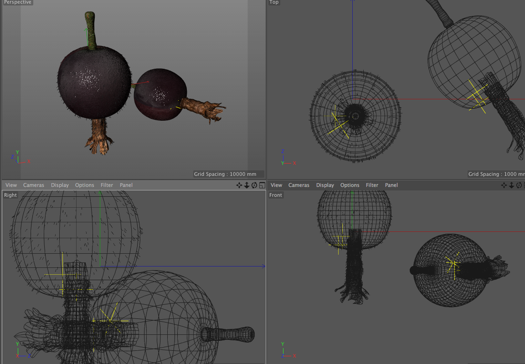This screenshot has height=364, width=525.
Task: Click the pan icon above the Front viewport
Action: (x=504, y=185)
